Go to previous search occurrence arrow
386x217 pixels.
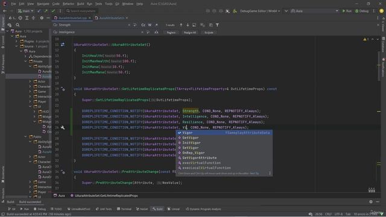coord(181,25)
